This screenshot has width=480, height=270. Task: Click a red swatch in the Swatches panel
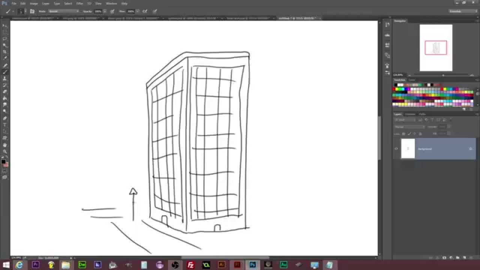click(393, 89)
